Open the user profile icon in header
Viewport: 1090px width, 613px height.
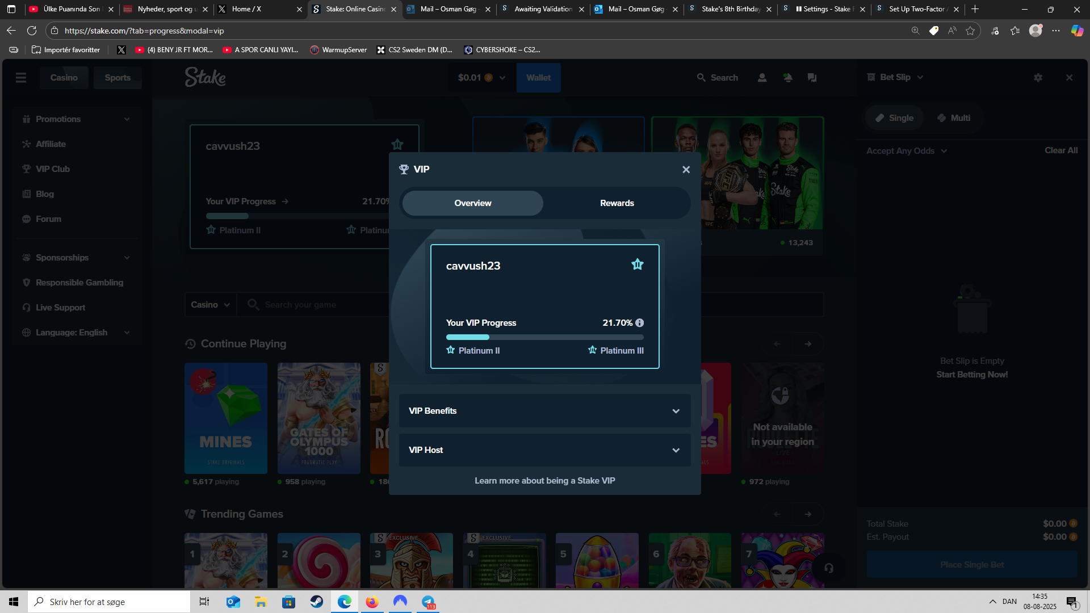pyautogui.click(x=762, y=78)
